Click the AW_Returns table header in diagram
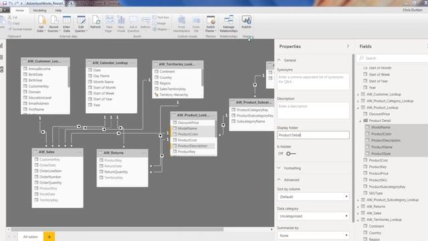The width and height of the screenshot is (428, 241). point(122,153)
